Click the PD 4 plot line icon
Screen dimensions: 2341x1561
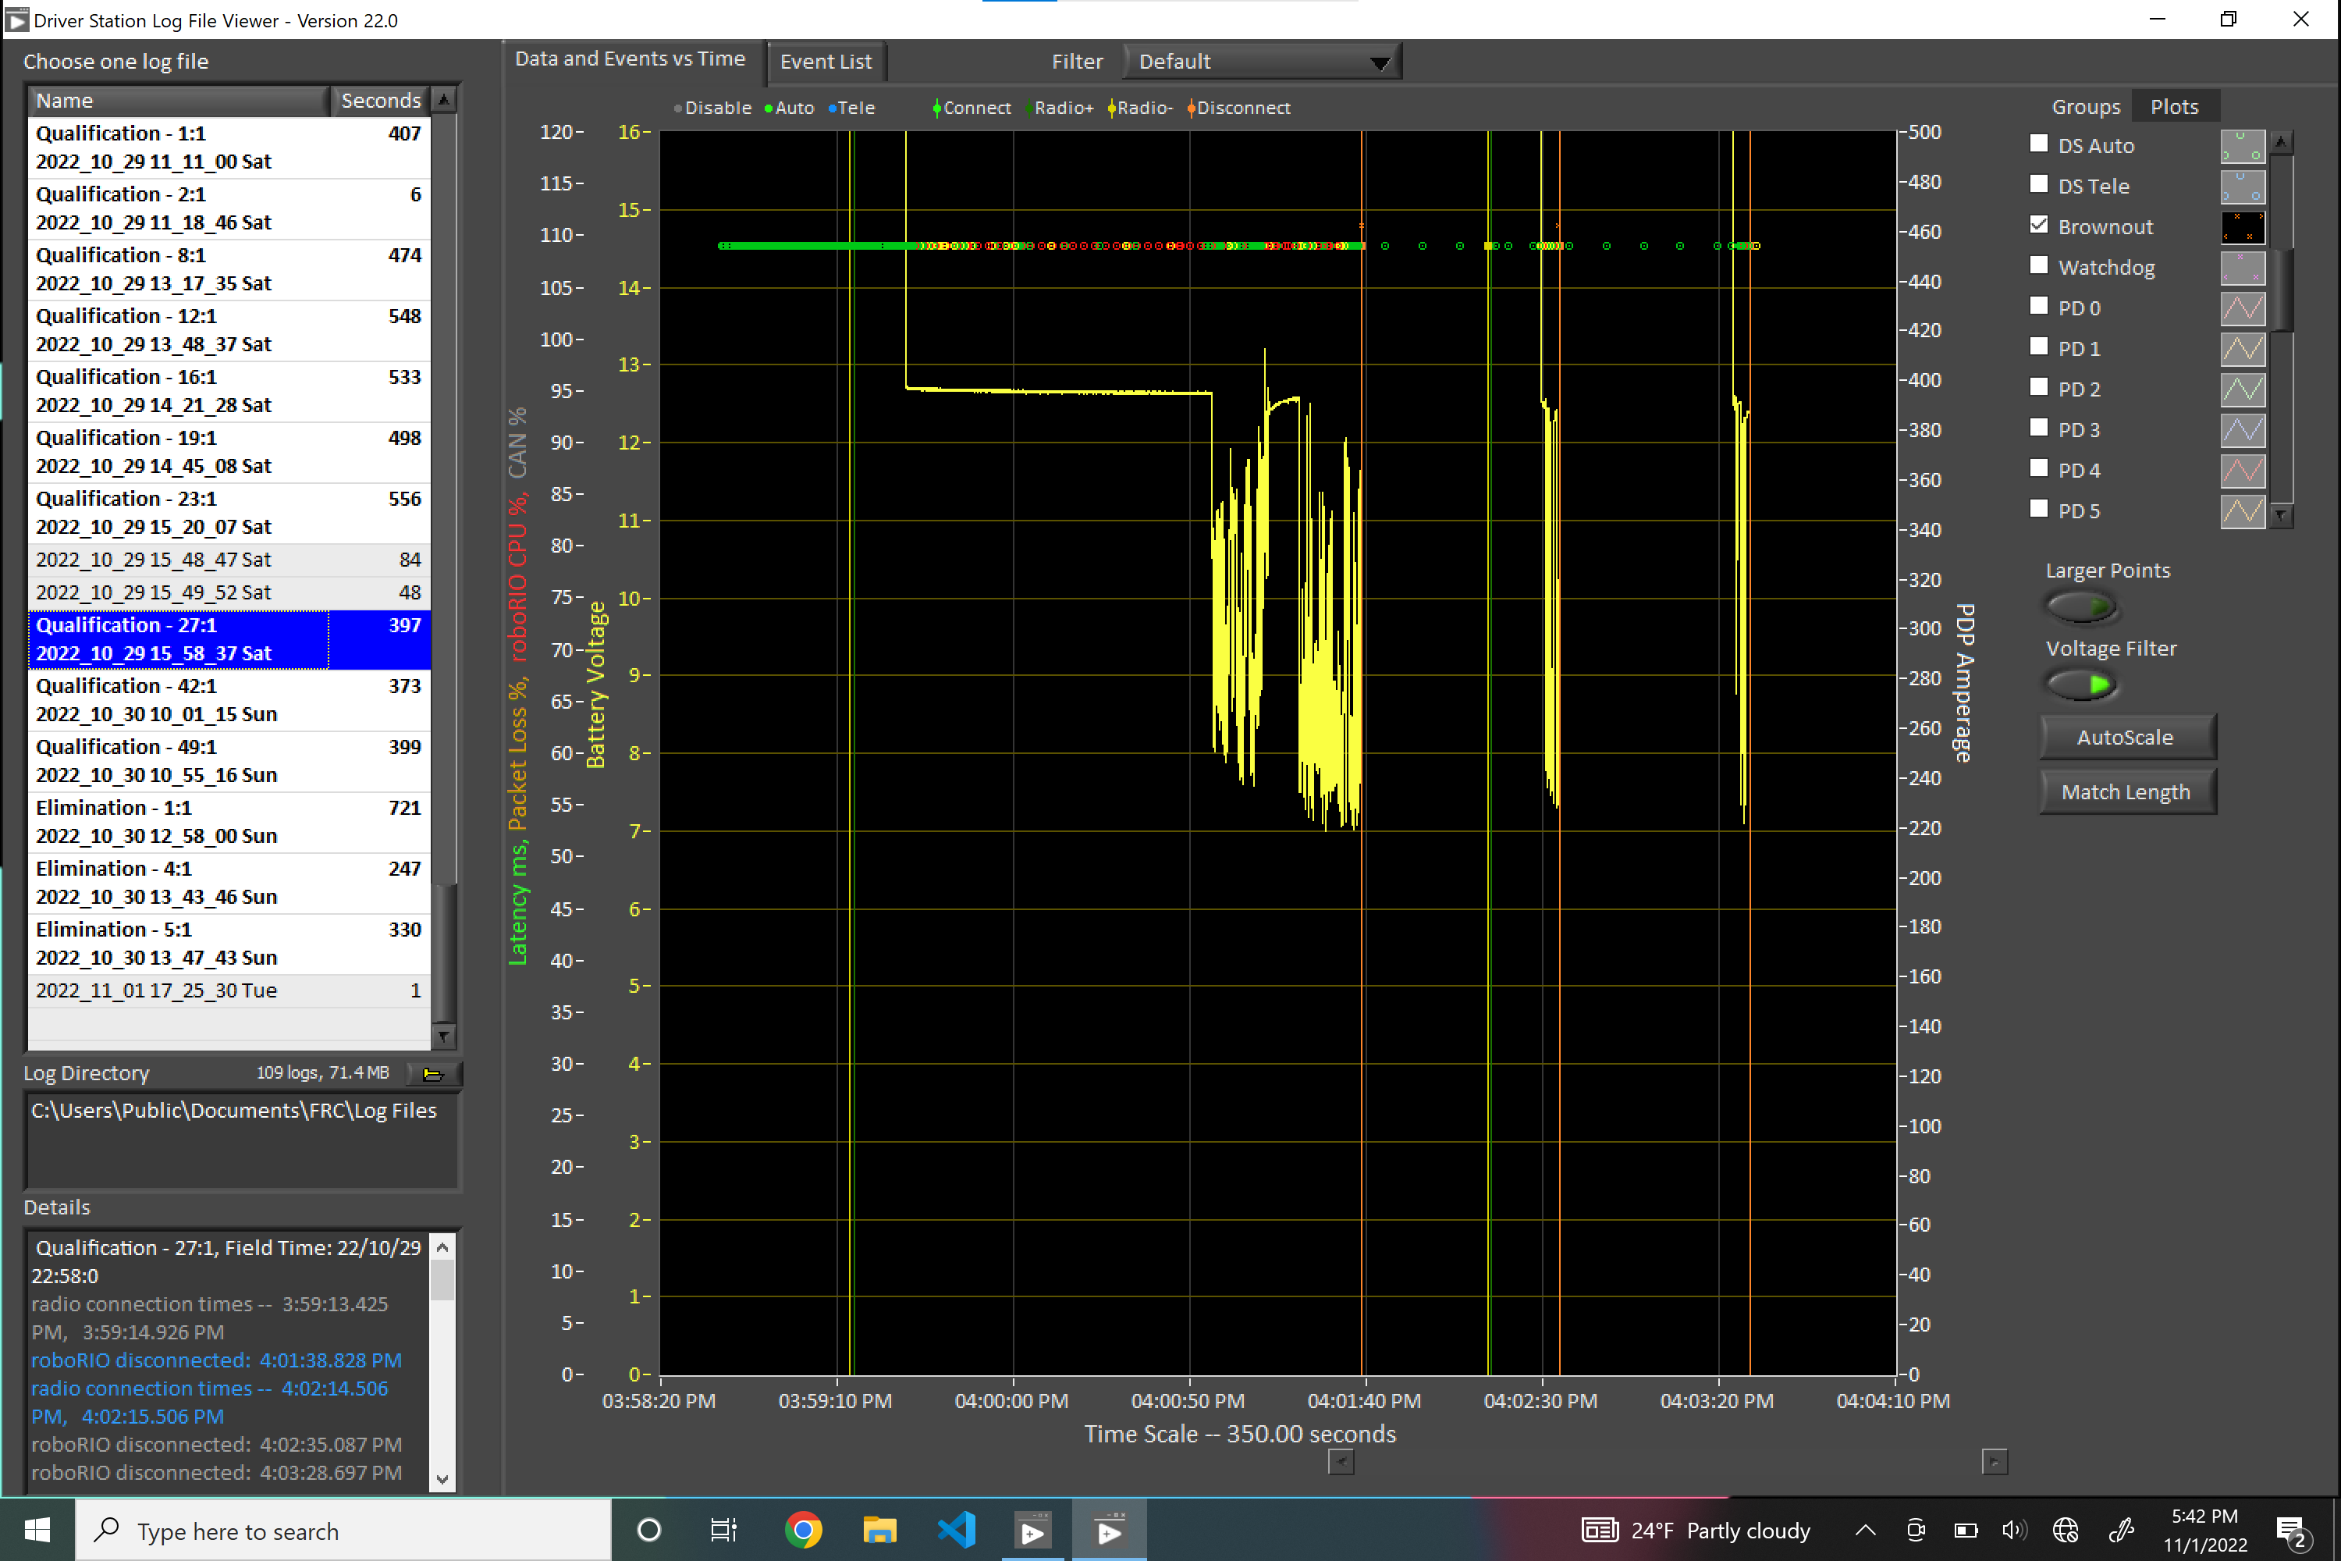[x=2243, y=471]
